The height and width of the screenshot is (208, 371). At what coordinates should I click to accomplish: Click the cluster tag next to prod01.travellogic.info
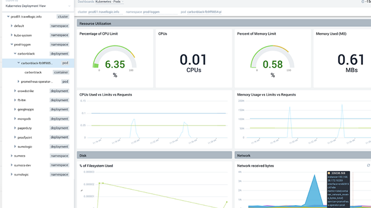tap(63, 16)
